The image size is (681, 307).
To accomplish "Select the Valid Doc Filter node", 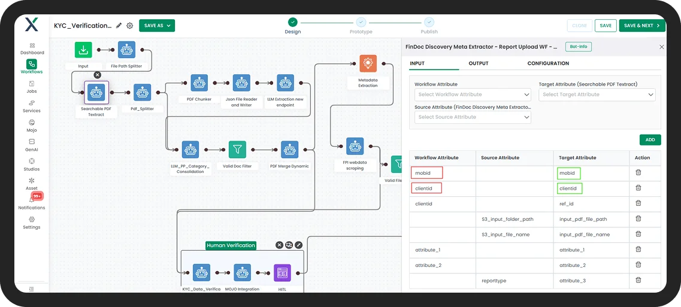I will click(237, 150).
